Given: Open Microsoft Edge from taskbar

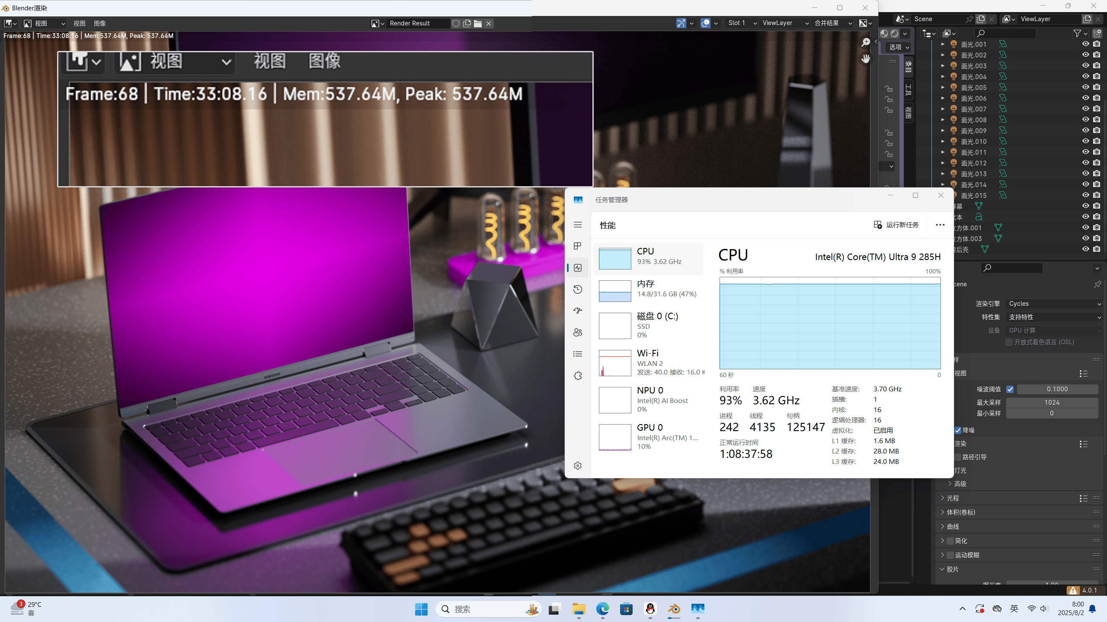Looking at the screenshot, I should coord(602,609).
